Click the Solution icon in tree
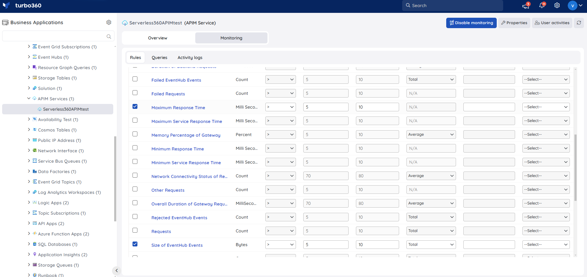This screenshot has width=587, height=277. click(x=35, y=88)
